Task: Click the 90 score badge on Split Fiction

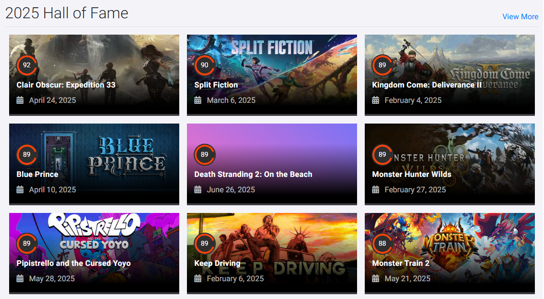Action: coord(205,65)
